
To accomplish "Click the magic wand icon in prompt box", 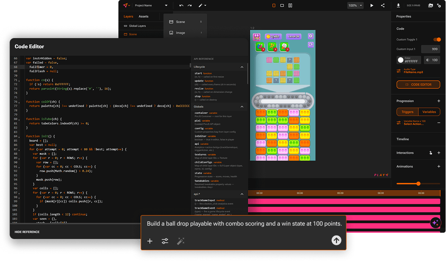I will click(181, 241).
